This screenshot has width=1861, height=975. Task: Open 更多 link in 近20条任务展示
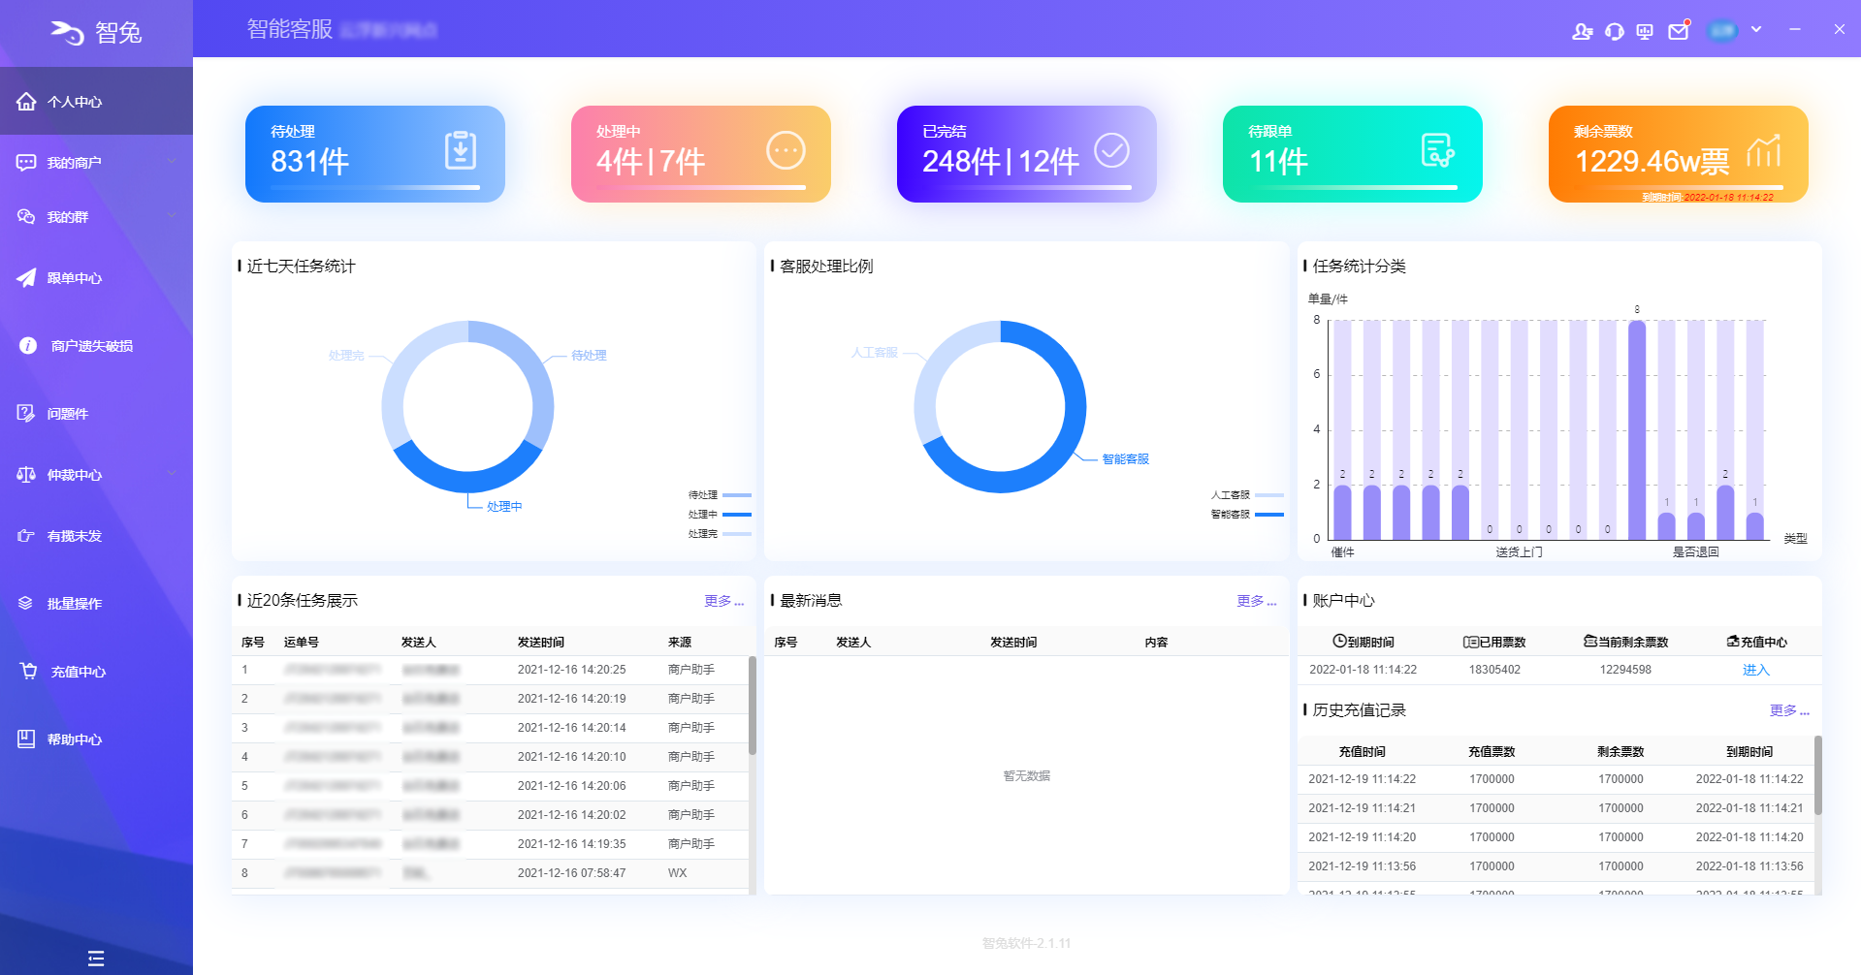click(723, 601)
